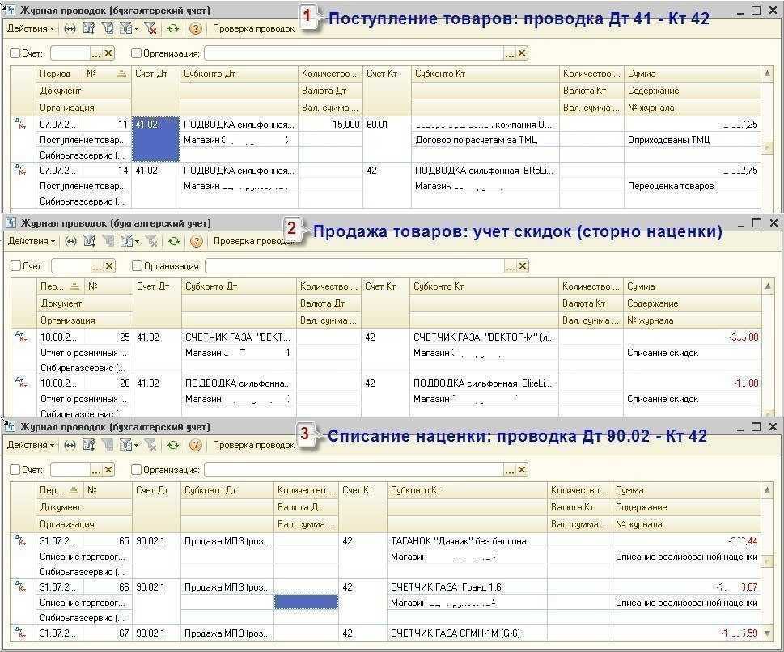Click Организация input field in top window
Screen dimensions: 784x652
click(x=354, y=53)
